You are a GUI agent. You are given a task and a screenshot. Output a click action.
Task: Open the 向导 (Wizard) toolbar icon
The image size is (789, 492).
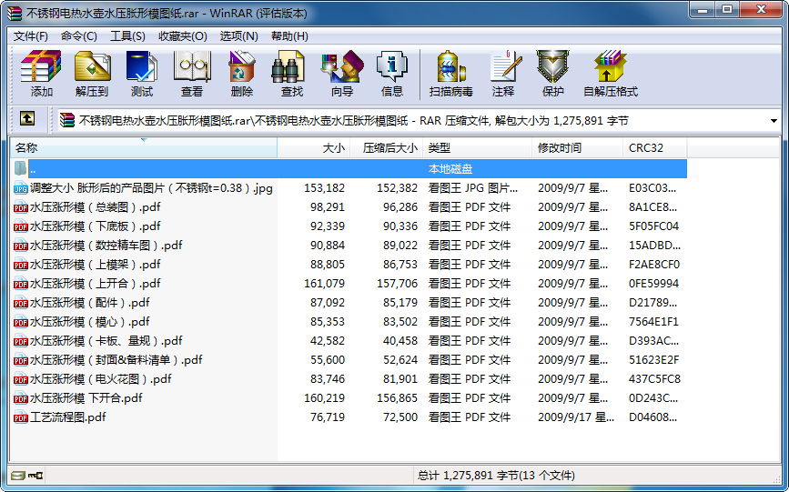(x=342, y=65)
